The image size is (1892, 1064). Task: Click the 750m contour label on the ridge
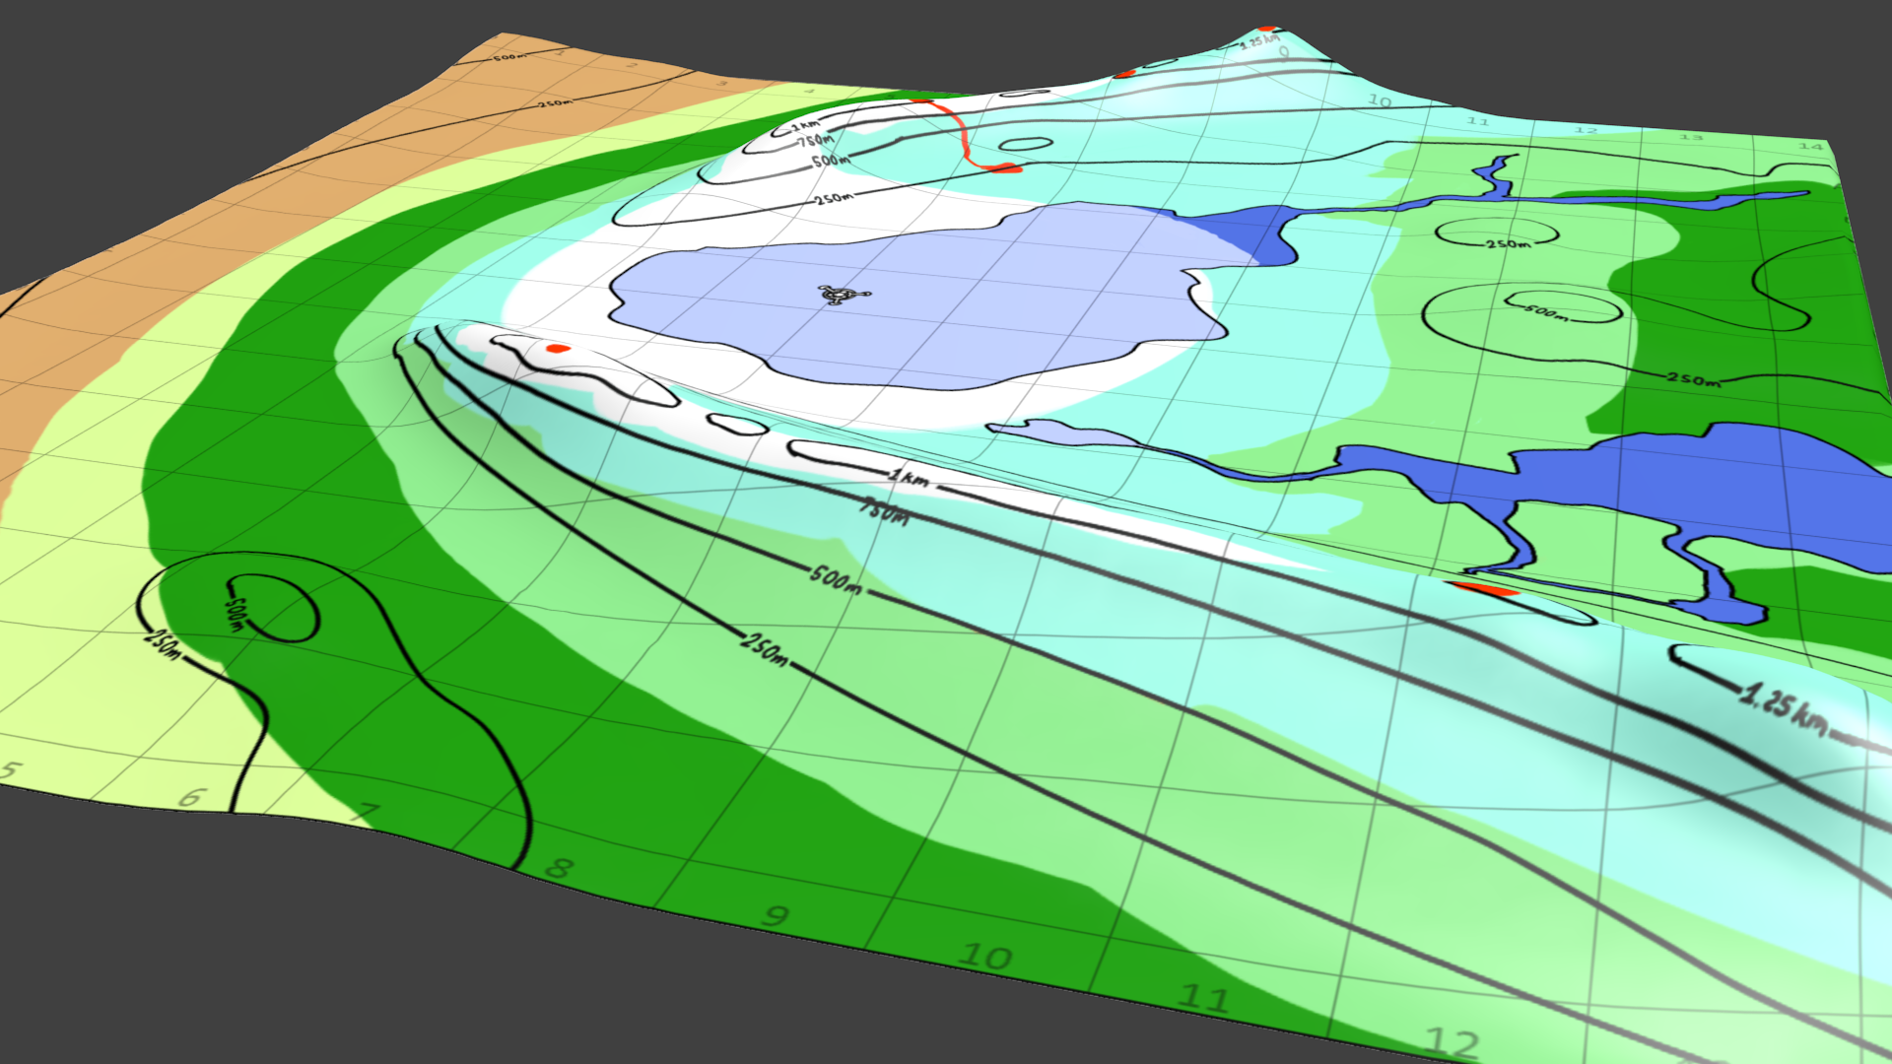coord(884,512)
